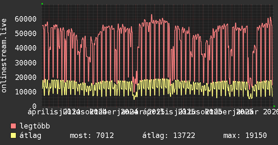Click the highest peak of the red line
The width and height of the screenshot is (278, 145).
click(x=151, y=14)
